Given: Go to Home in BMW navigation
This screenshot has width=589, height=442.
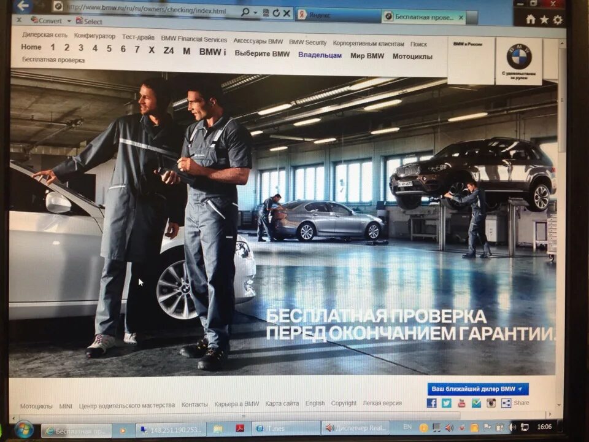Looking at the screenshot, I should pyautogui.click(x=31, y=47).
